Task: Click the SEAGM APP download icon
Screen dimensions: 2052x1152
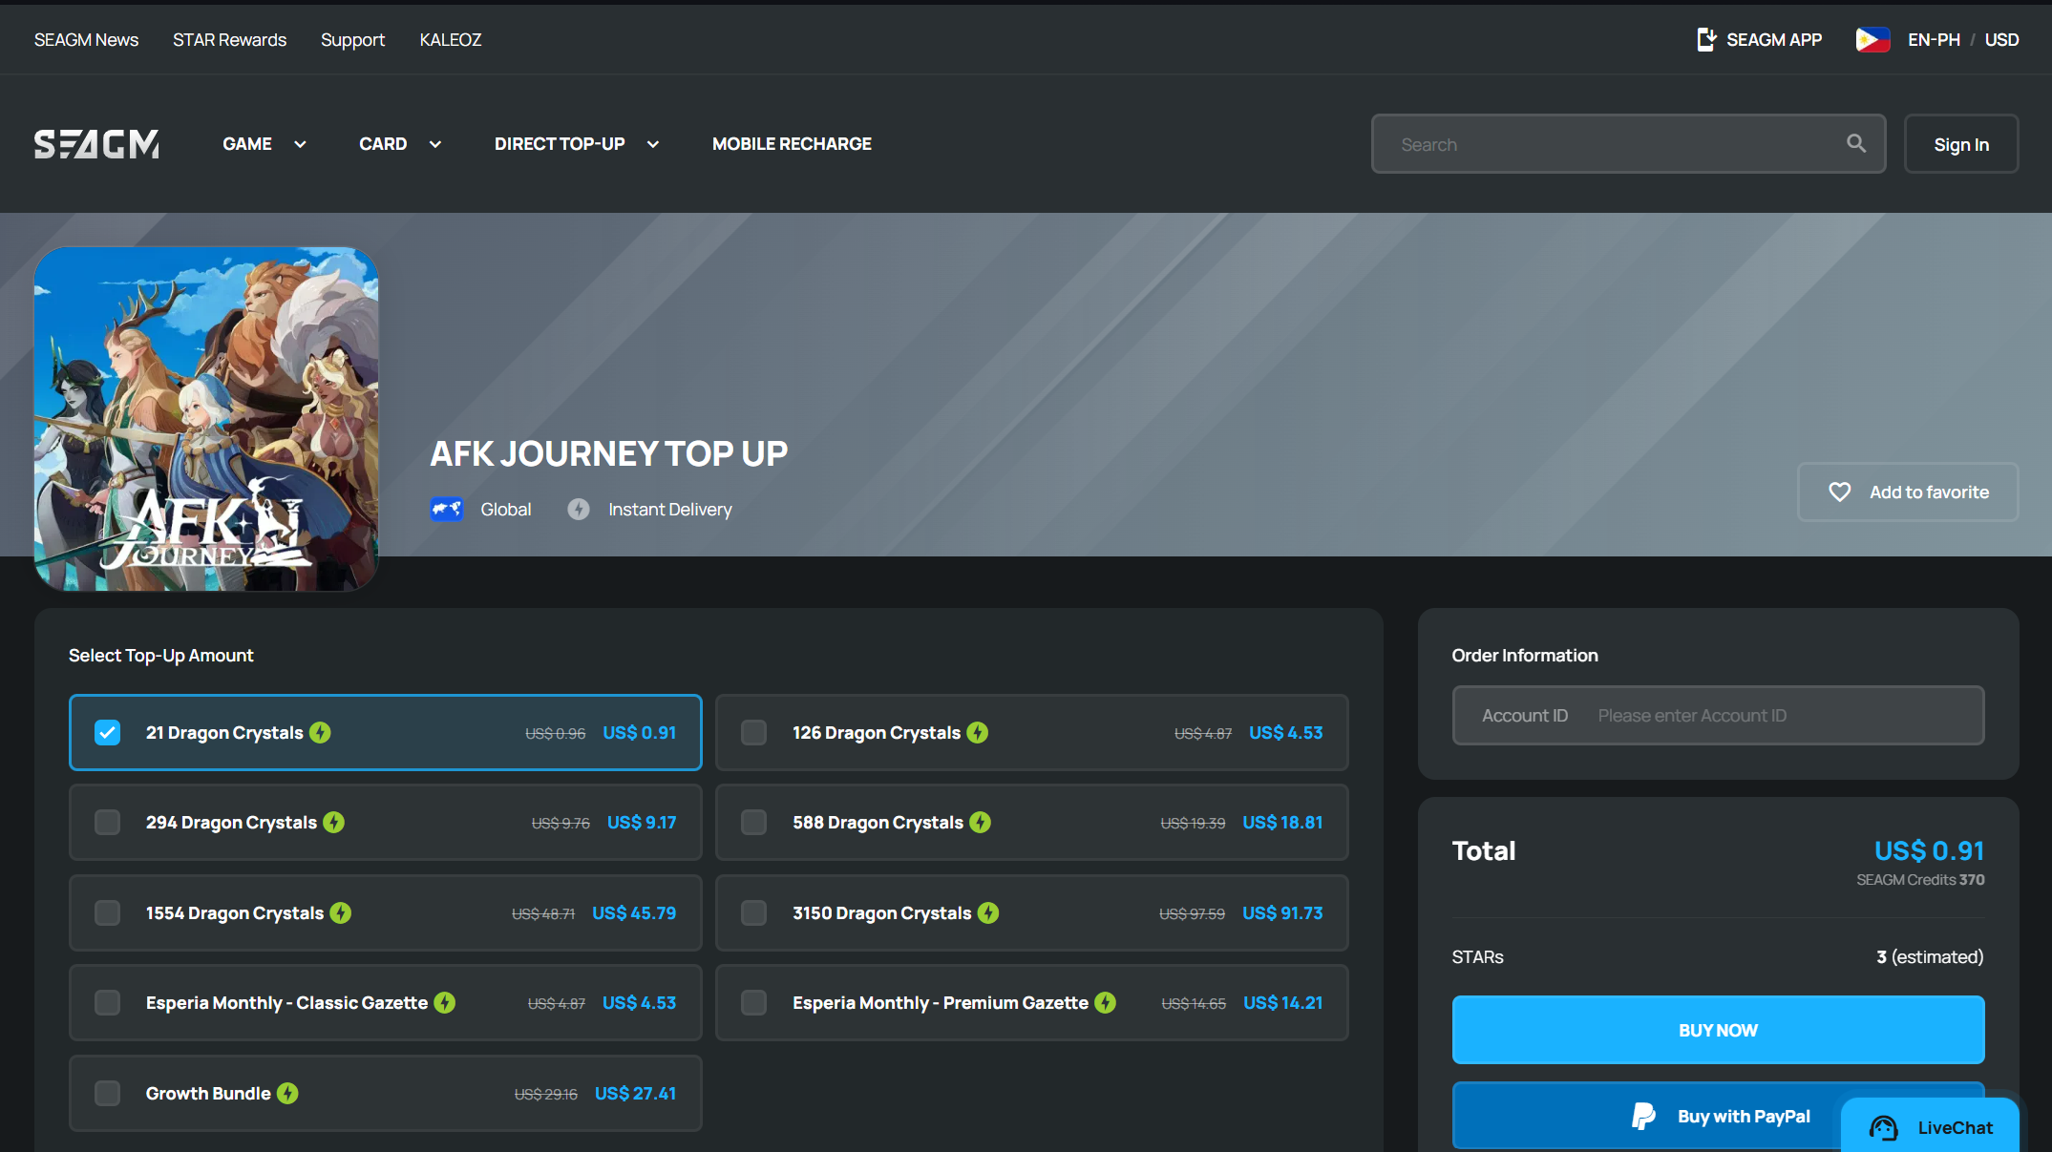Action: 1706,39
